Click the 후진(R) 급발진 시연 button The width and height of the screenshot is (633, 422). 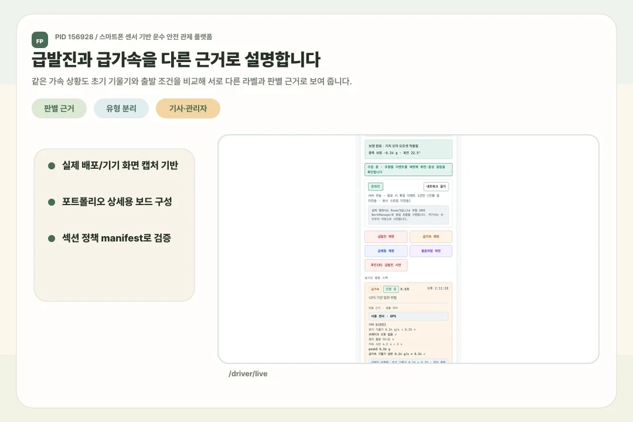click(386, 265)
